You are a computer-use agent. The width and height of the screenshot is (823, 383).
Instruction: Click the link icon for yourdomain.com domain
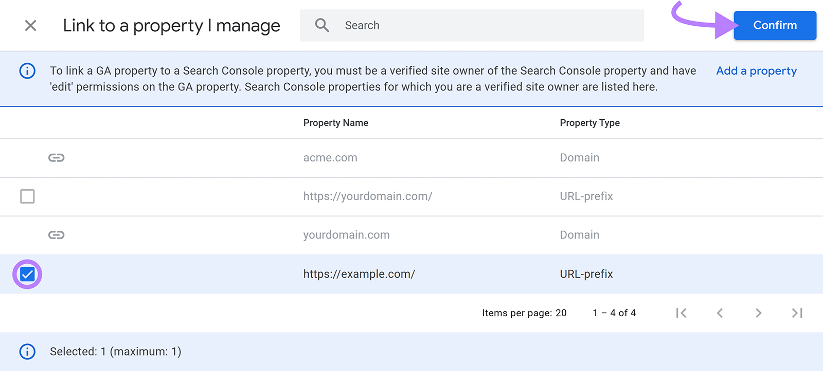pos(56,235)
